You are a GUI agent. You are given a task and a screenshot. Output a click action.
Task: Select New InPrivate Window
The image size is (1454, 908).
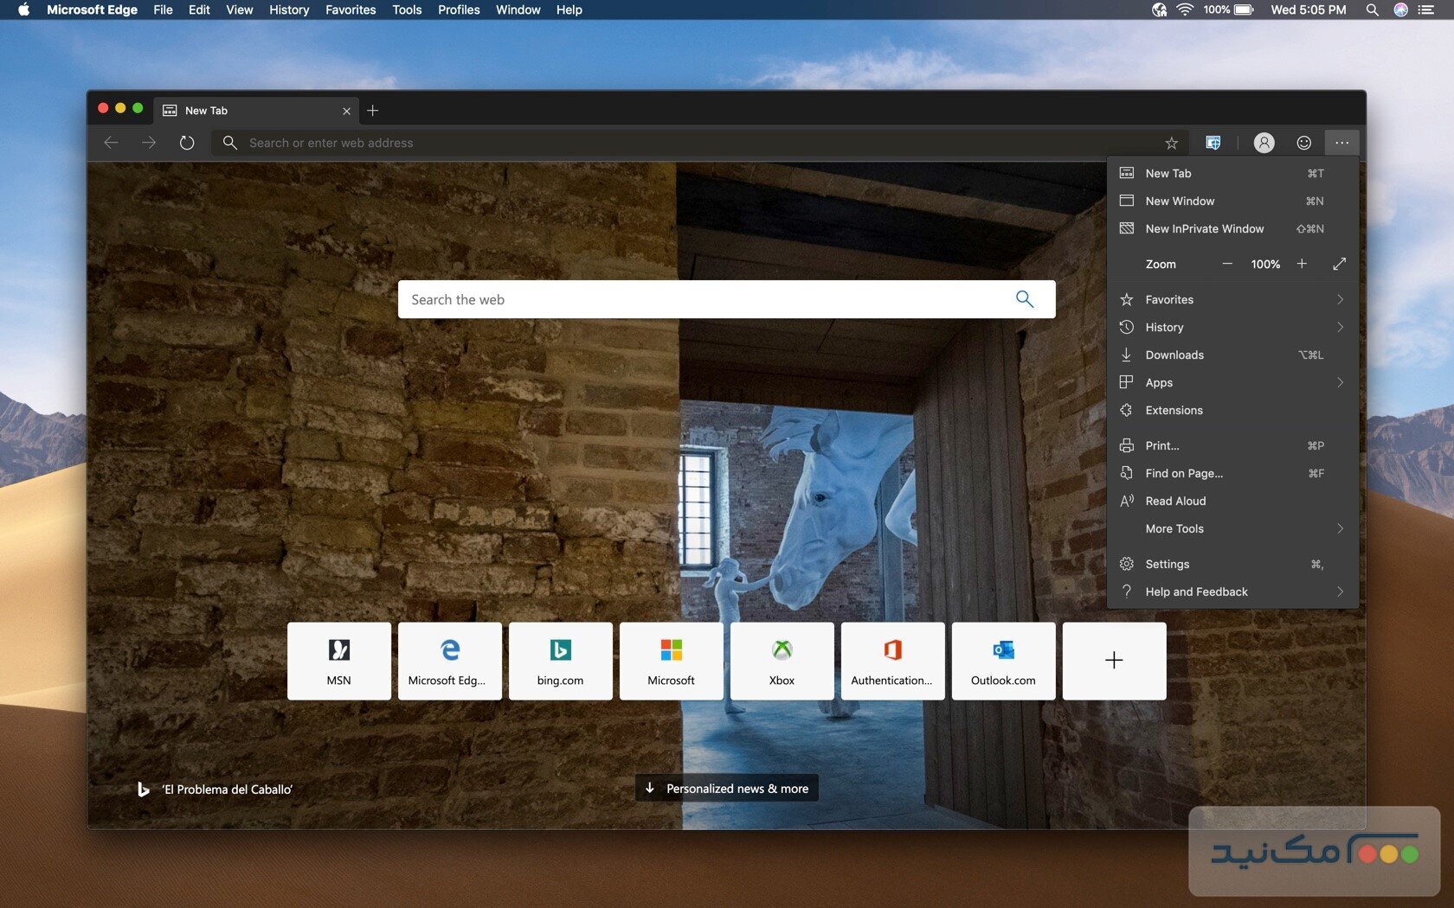tap(1204, 228)
